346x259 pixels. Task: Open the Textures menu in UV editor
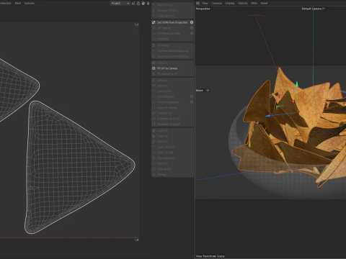coord(30,3)
